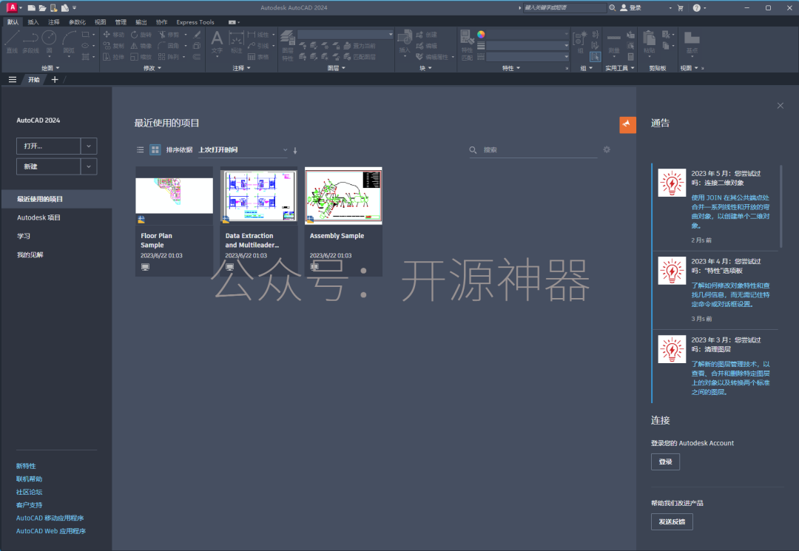Viewport: 799px width, 551px height.
Task: Open the 插入 (Insert) ribbon tab
Action: 33,22
